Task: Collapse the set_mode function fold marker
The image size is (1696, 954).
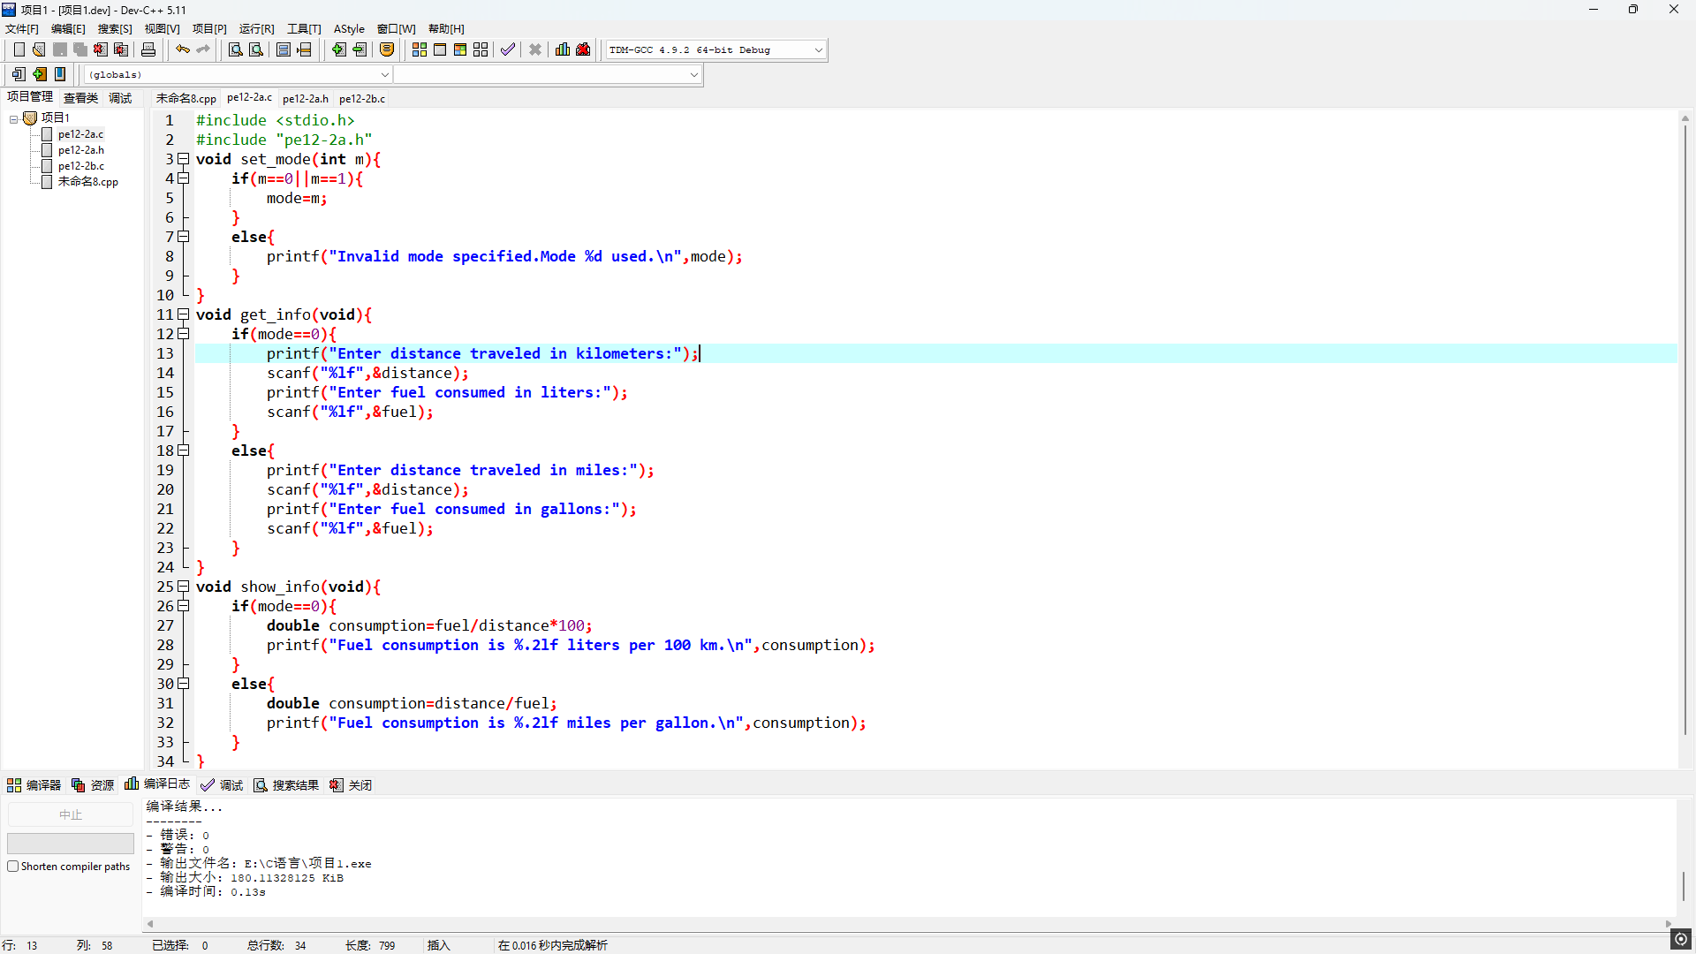Action: click(184, 159)
